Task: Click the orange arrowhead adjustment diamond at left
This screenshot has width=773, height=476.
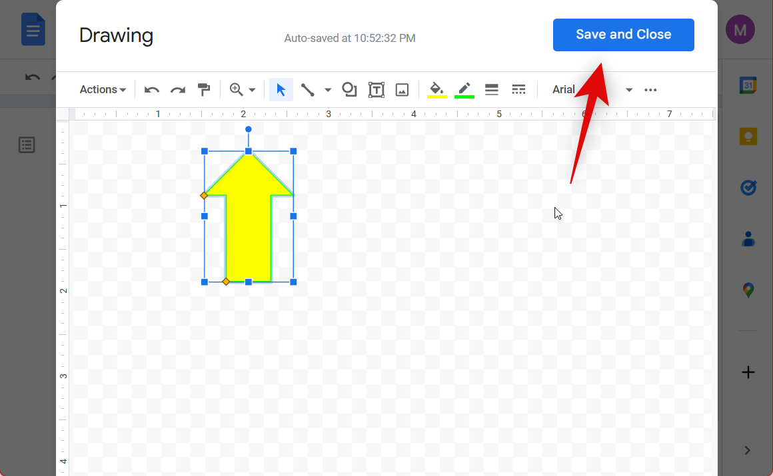Action: click(204, 196)
